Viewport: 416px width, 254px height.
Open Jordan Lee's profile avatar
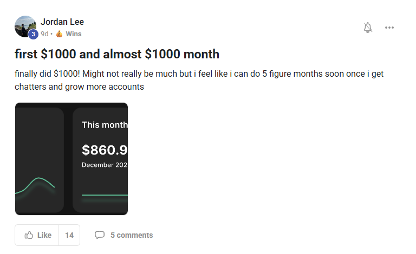pos(25,25)
